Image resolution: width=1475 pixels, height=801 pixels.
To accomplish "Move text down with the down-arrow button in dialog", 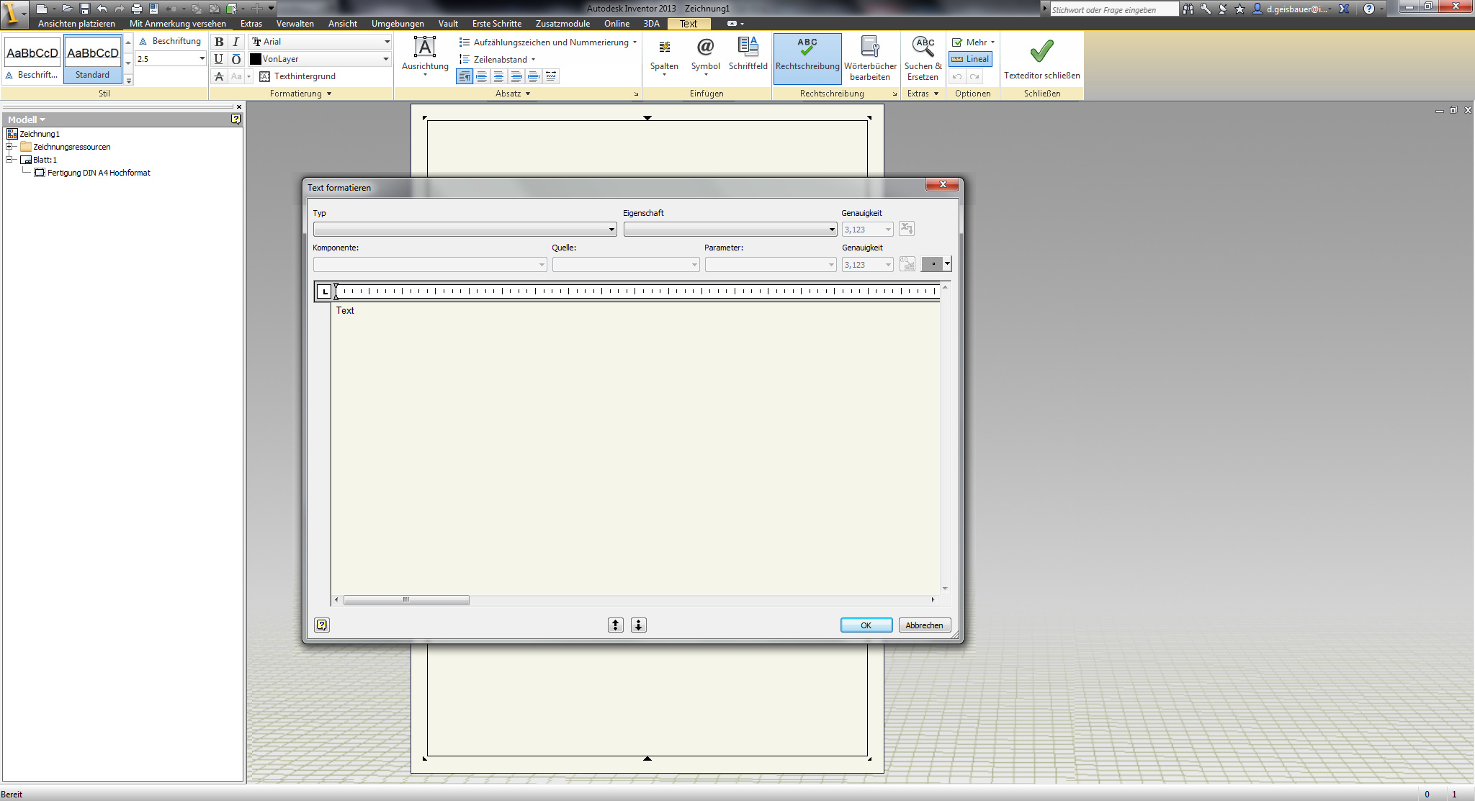I will tap(638, 625).
